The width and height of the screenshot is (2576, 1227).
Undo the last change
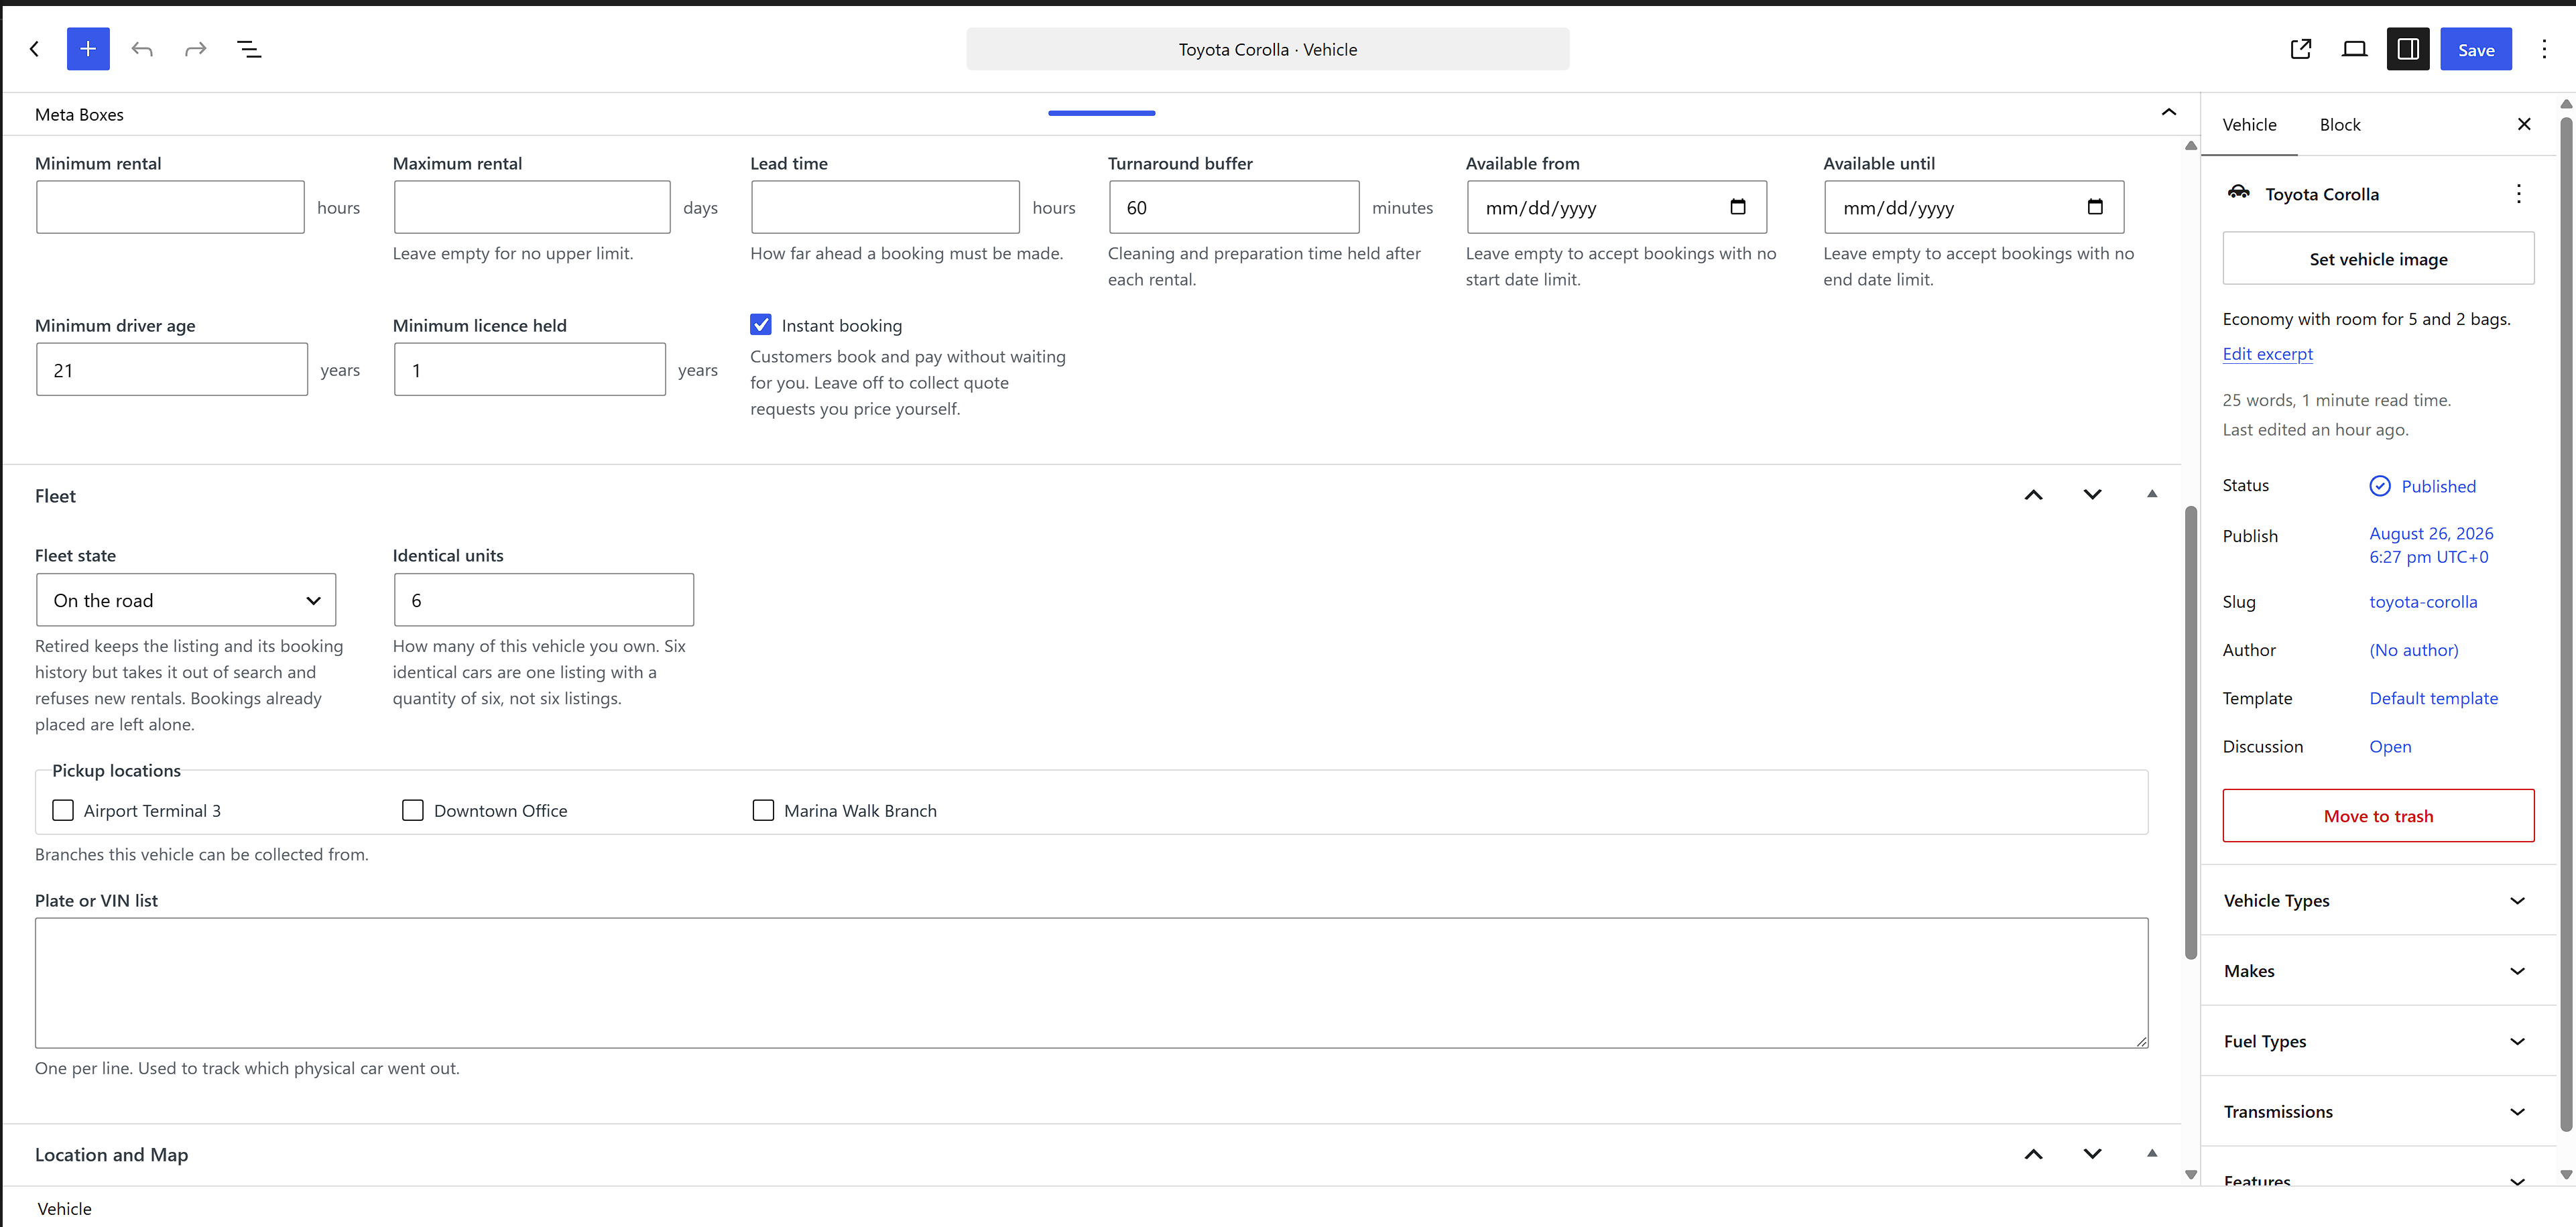[x=142, y=49]
